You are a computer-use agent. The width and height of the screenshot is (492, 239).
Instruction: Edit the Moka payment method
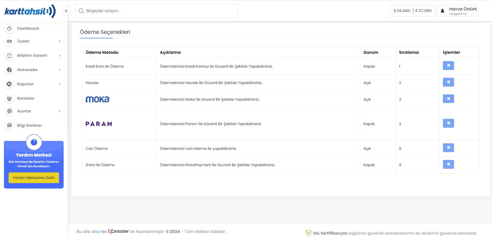pos(448,99)
